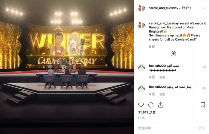Save the post with the bookmark icon

(203, 105)
